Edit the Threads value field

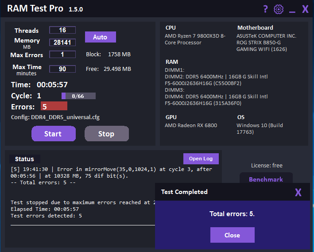[x=62, y=30]
